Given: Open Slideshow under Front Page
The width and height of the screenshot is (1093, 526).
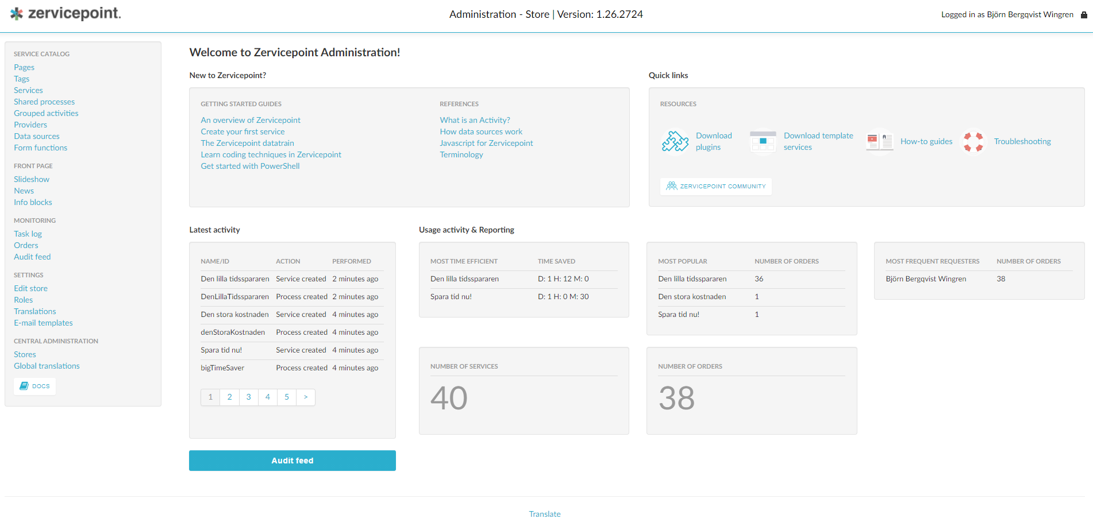Looking at the screenshot, I should [x=32, y=179].
